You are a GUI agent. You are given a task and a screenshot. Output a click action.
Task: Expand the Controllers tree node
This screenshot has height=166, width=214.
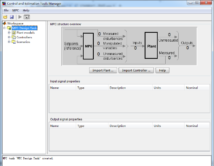(x=9, y=37)
